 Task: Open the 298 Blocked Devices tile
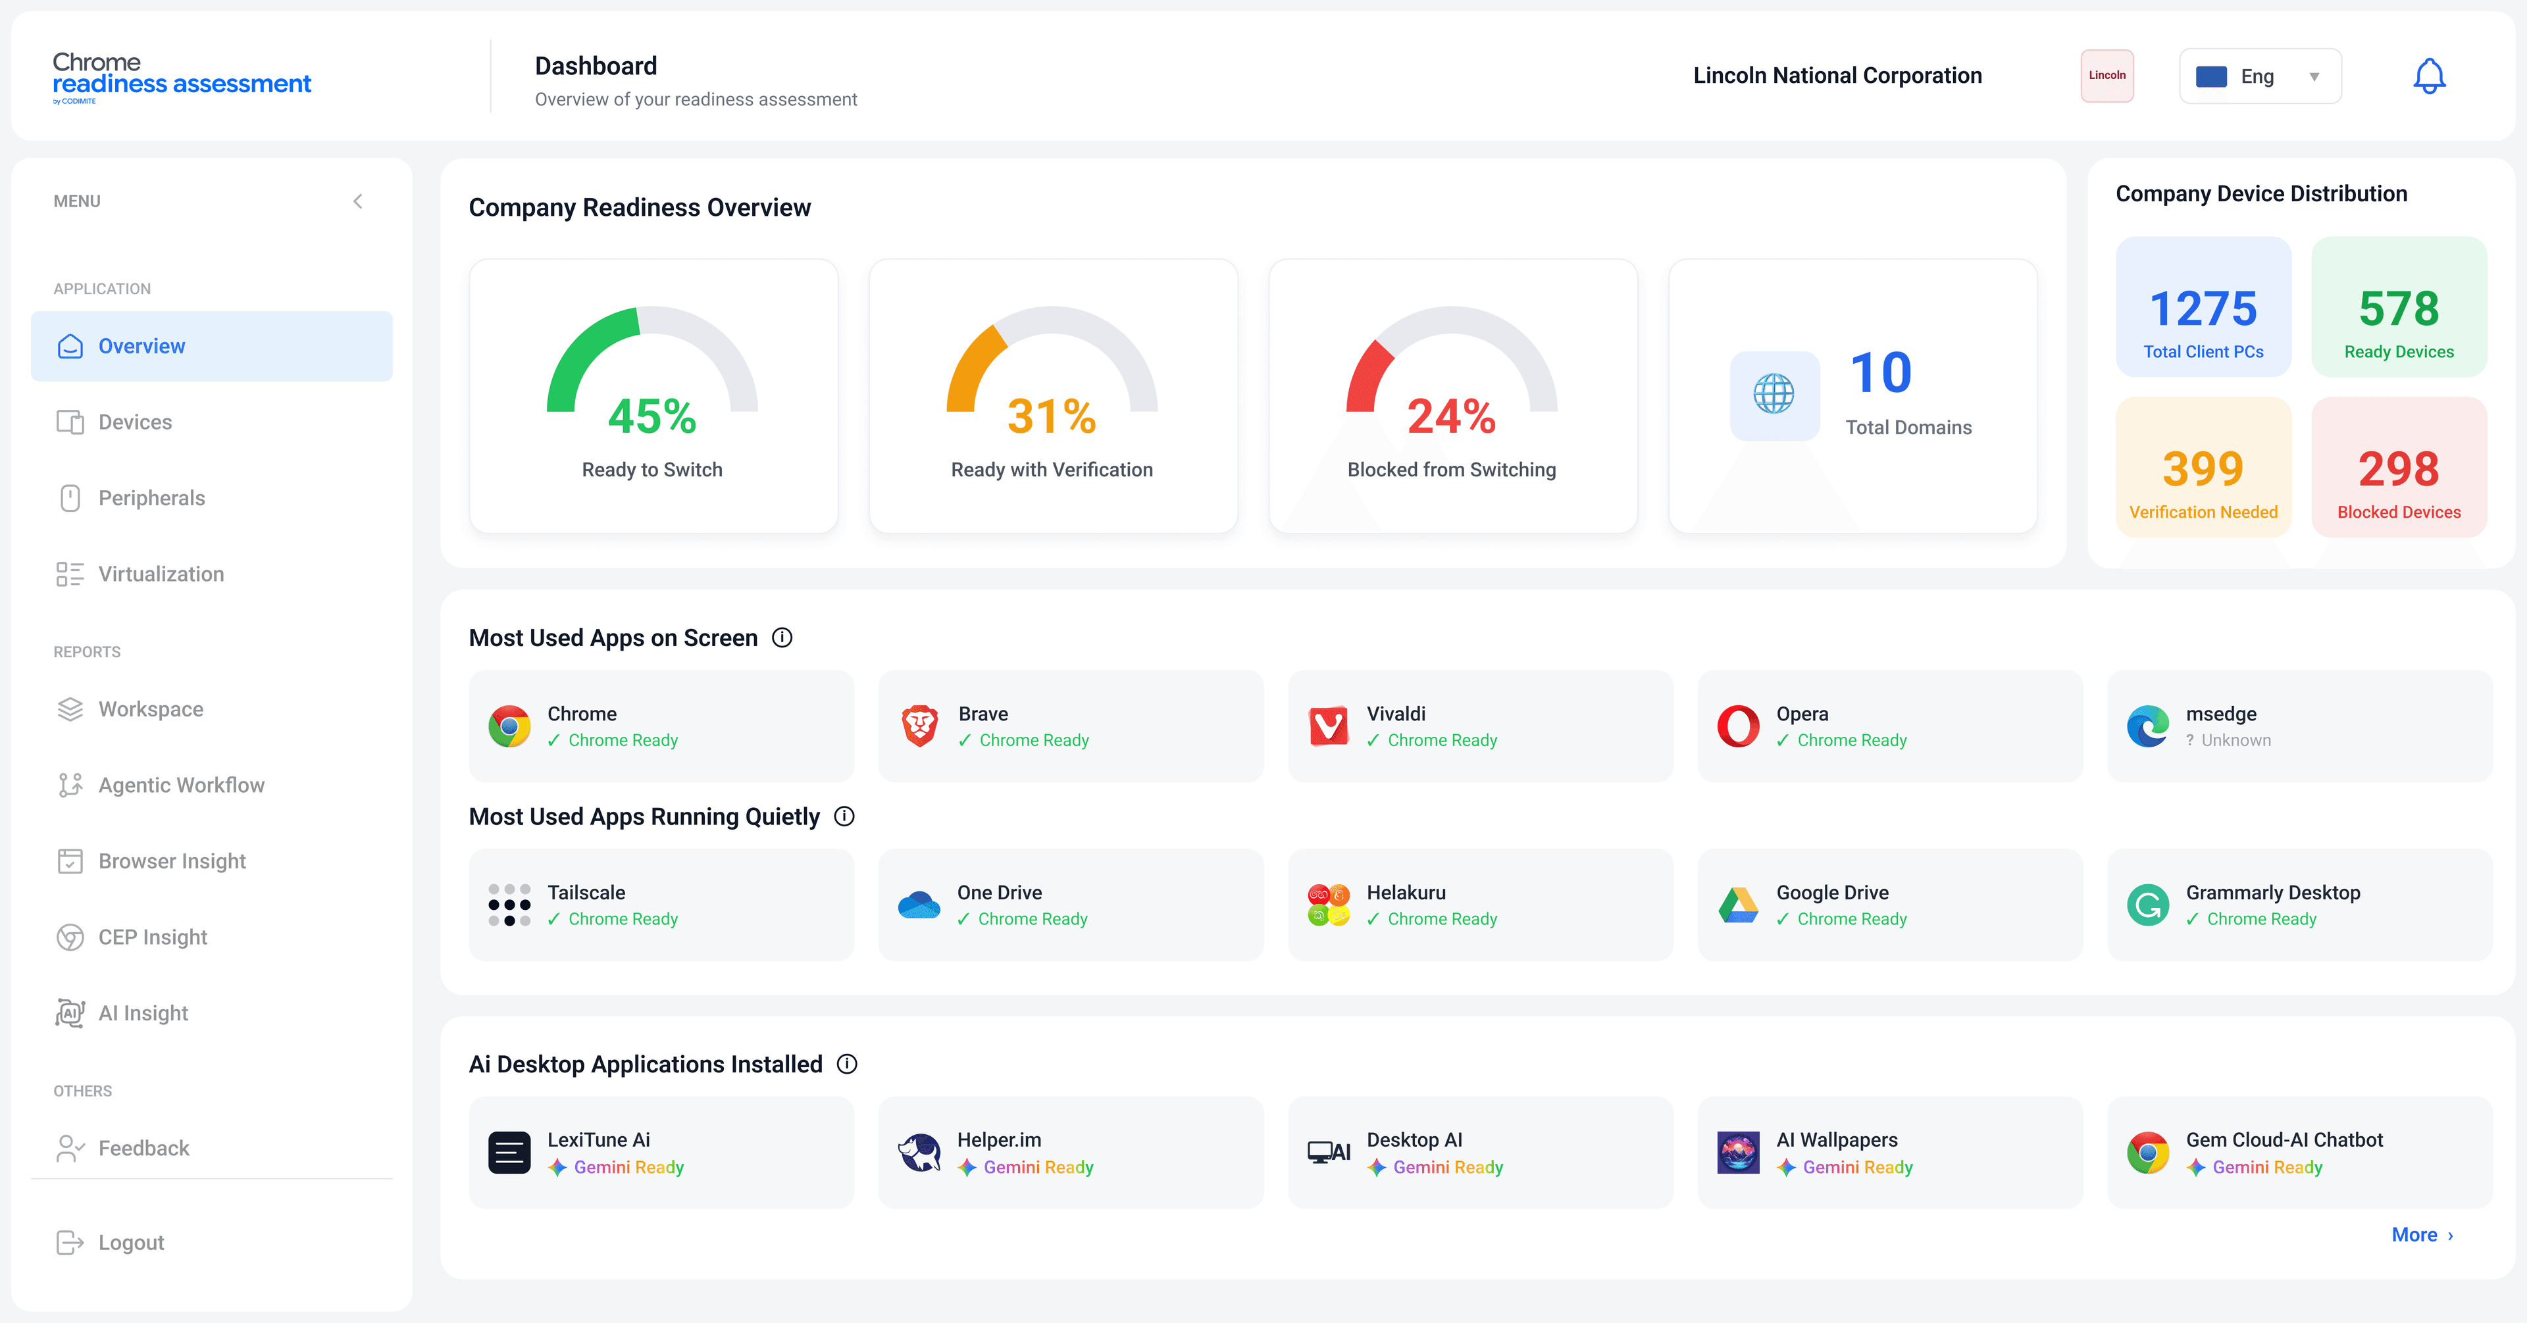pos(2399,467)
